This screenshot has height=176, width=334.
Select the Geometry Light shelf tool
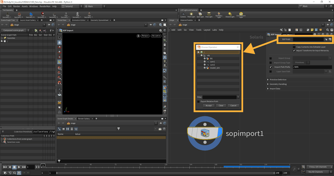[x=219, y=15]
